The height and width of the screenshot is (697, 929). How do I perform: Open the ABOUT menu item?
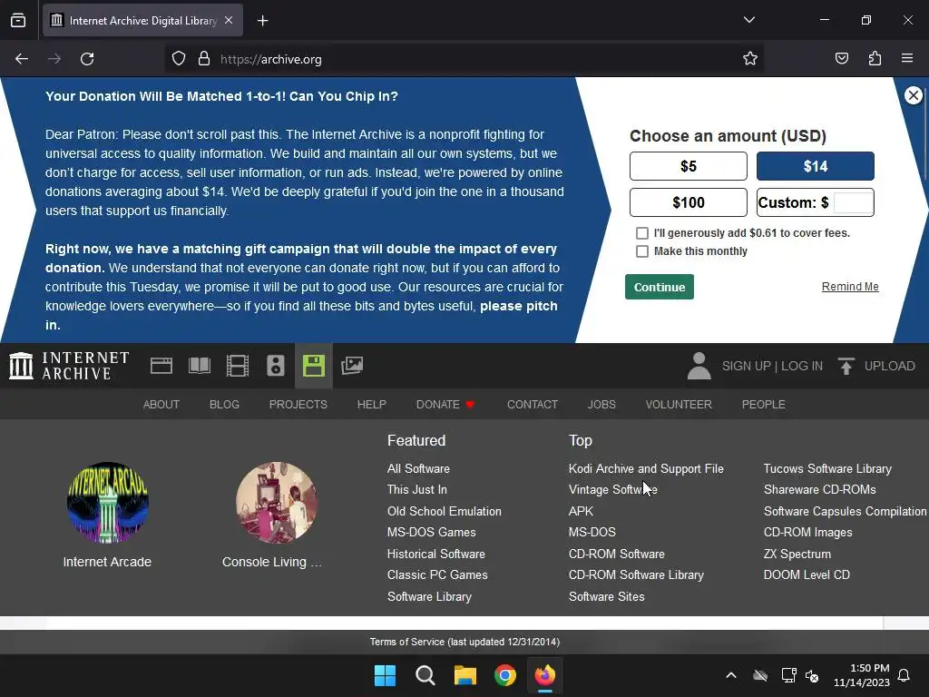click(161, 404)
